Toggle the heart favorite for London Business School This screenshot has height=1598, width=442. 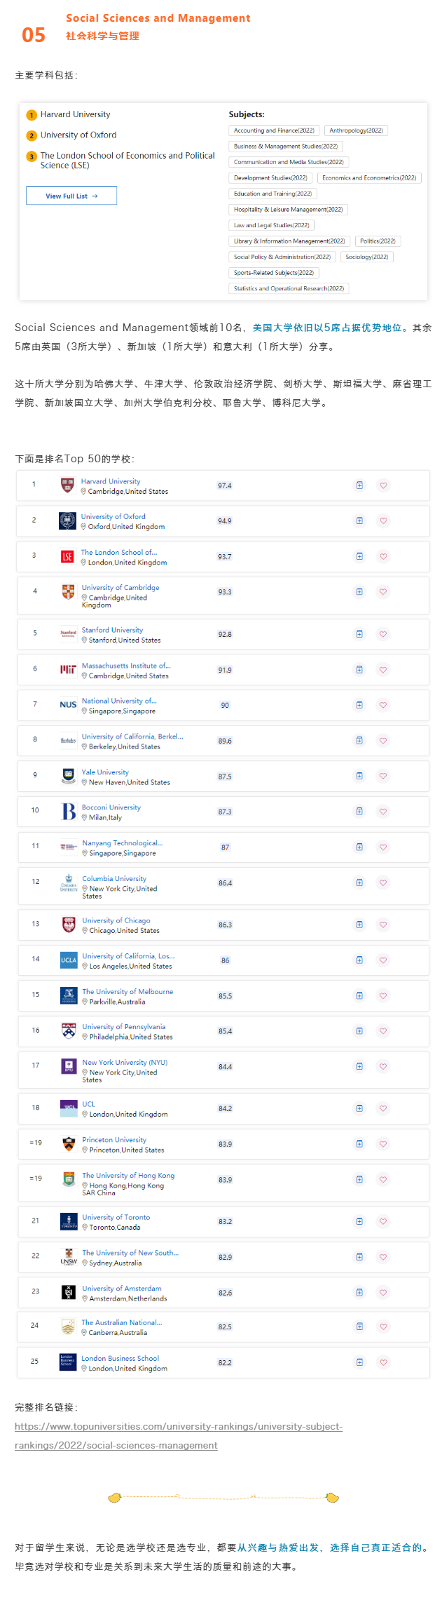(x=383, y=1362)
